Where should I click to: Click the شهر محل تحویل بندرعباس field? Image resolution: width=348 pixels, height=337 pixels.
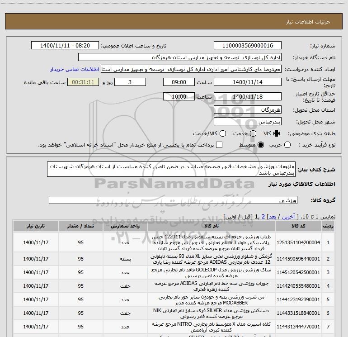point(248,122)
